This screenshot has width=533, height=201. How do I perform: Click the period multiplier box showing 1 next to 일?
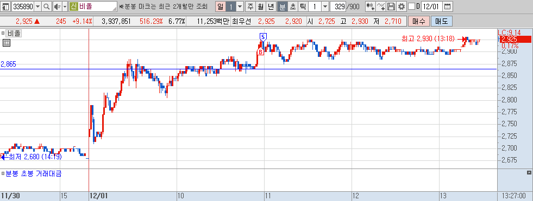(x=231, y=6)
